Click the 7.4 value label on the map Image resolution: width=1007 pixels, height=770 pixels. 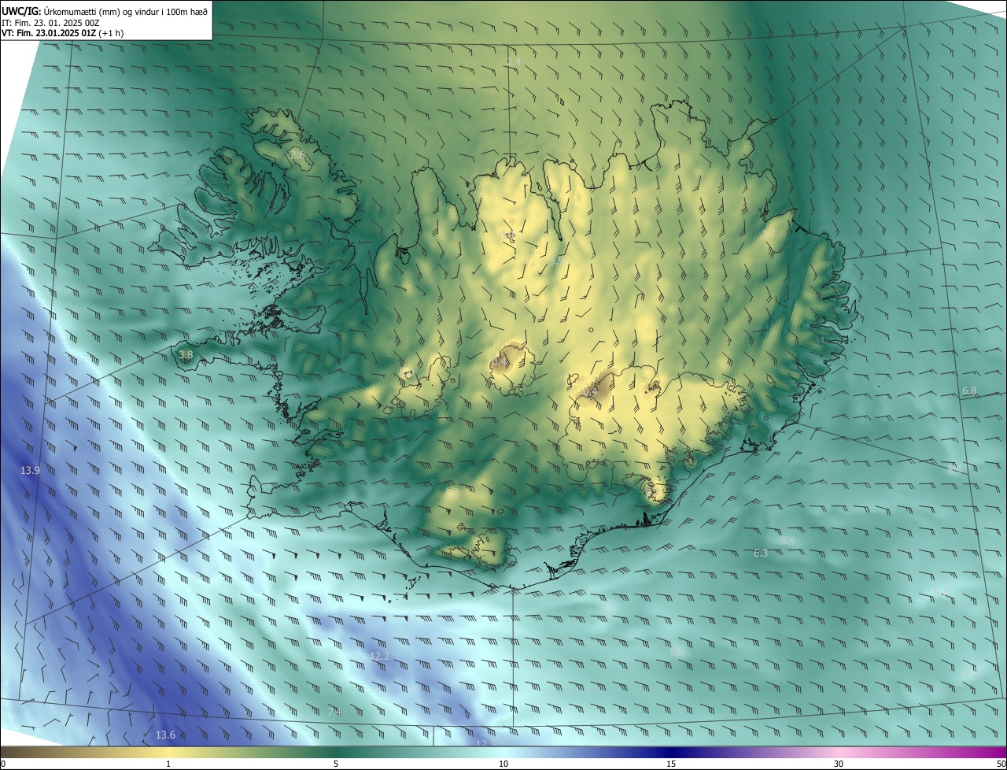pyautogui.click(x=334, y=712)
